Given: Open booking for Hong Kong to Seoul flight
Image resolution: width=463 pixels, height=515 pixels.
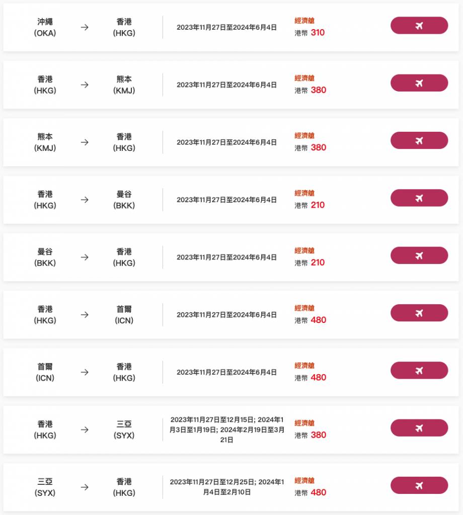Looking at the screenshot, I should 419,313.
